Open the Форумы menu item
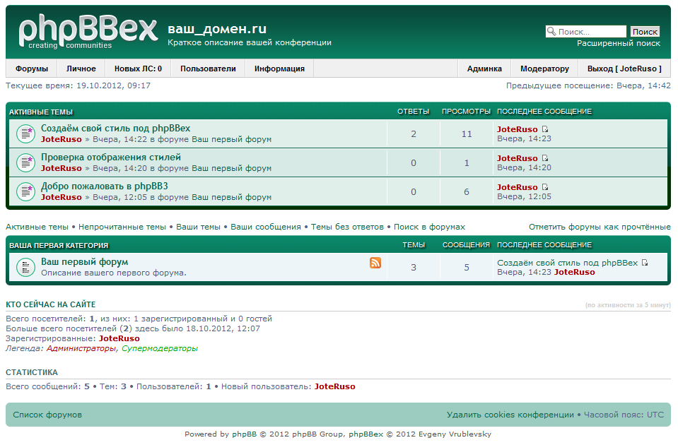 click(x=32, y=69)
